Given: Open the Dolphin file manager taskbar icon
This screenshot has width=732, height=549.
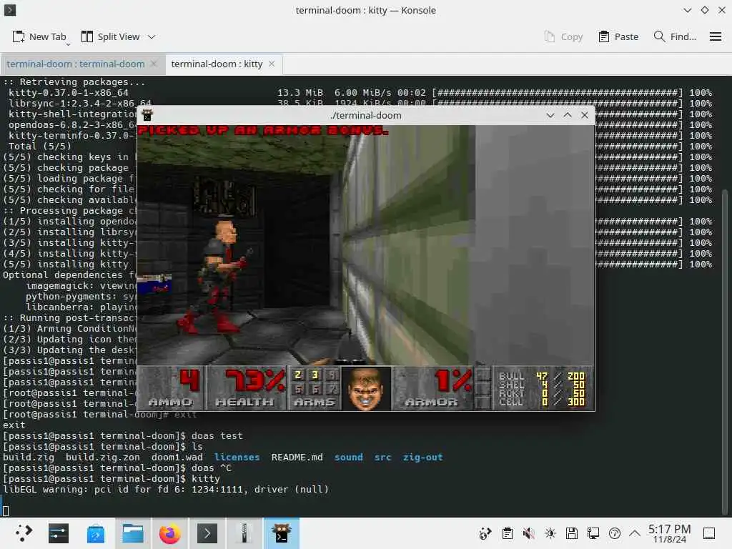Looking at the screenshot, I should [x=132, y=533].
